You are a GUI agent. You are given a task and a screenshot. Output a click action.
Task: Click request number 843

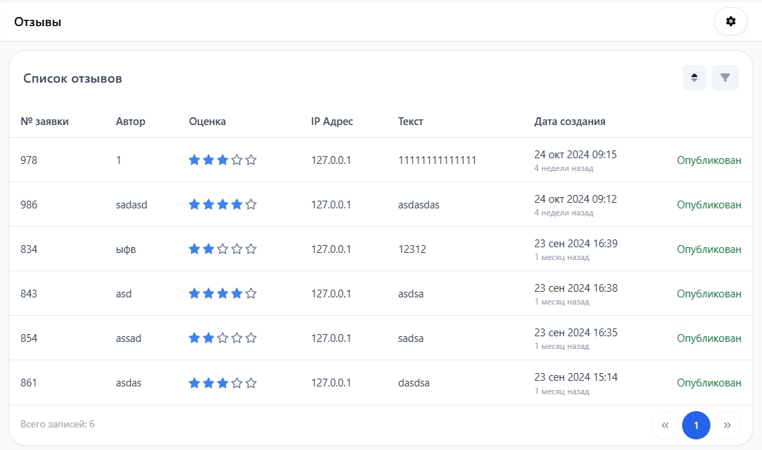[29, 294]
